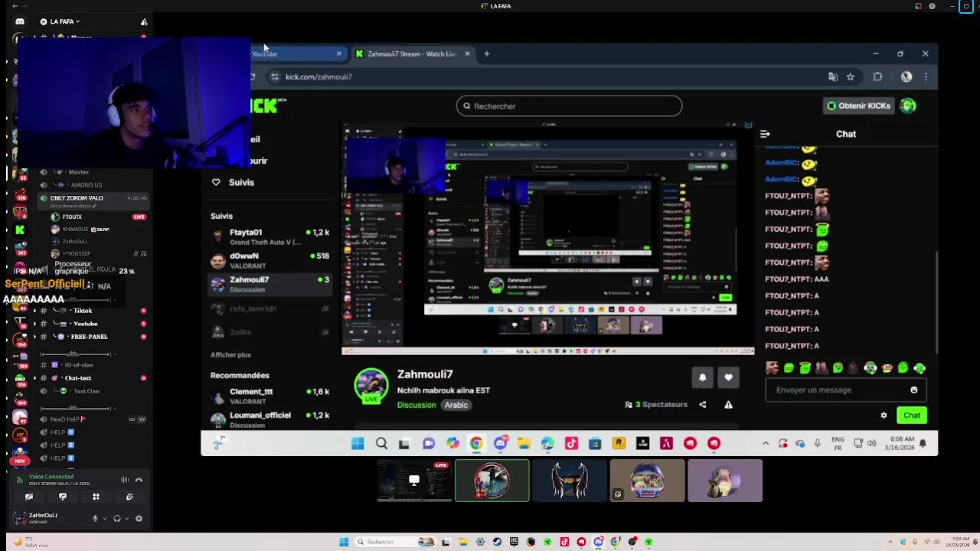Open microphone input options arrow
This screenshot has height=551, width=980.
pos(104,518)
